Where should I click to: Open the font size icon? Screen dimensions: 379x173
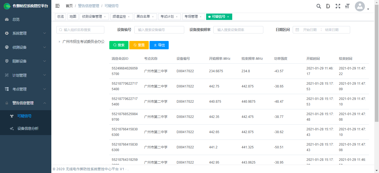point(347,6)
